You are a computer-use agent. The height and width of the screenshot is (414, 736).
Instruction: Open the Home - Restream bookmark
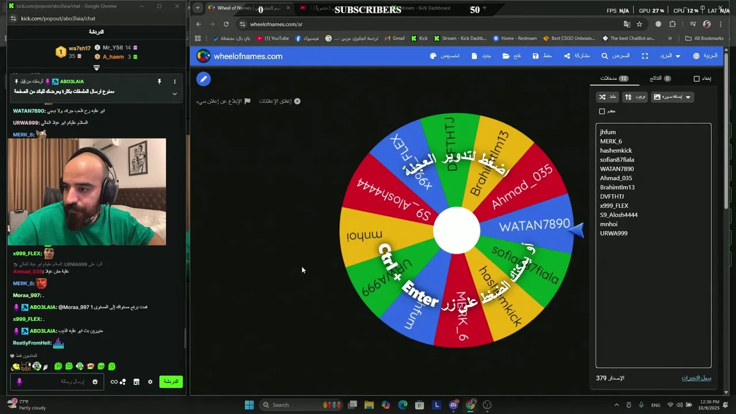515,39
